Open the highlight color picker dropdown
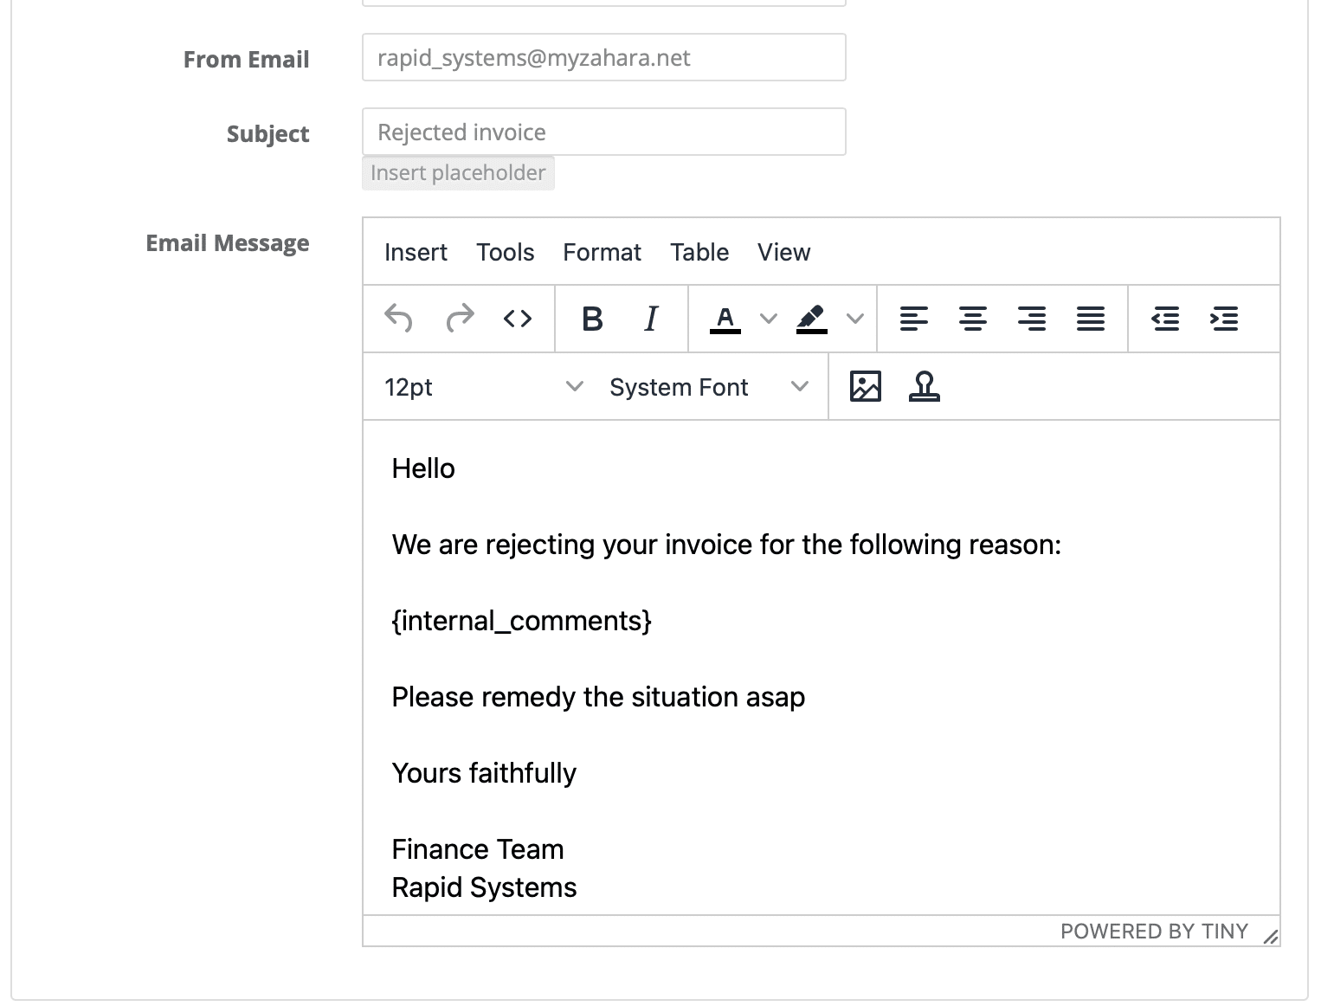The width and height of the screenshot is (1321, 1006). point(855,319)
